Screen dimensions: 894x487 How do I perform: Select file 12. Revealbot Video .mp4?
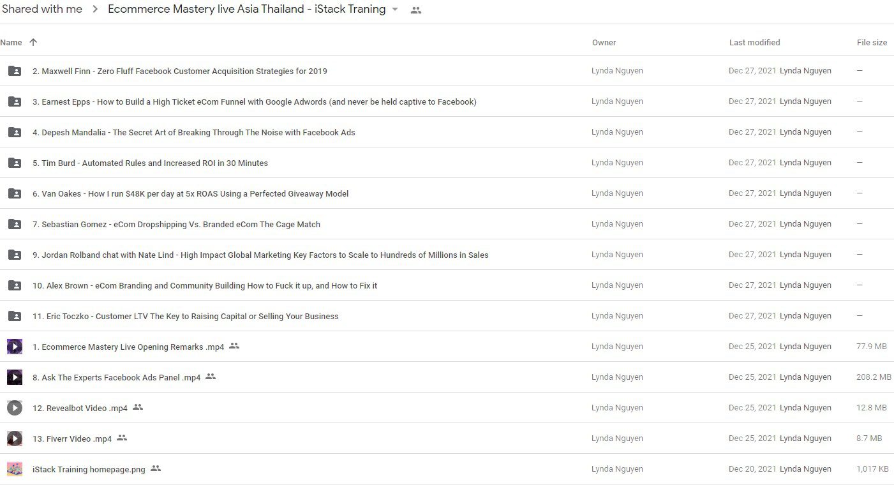point(80,408)
